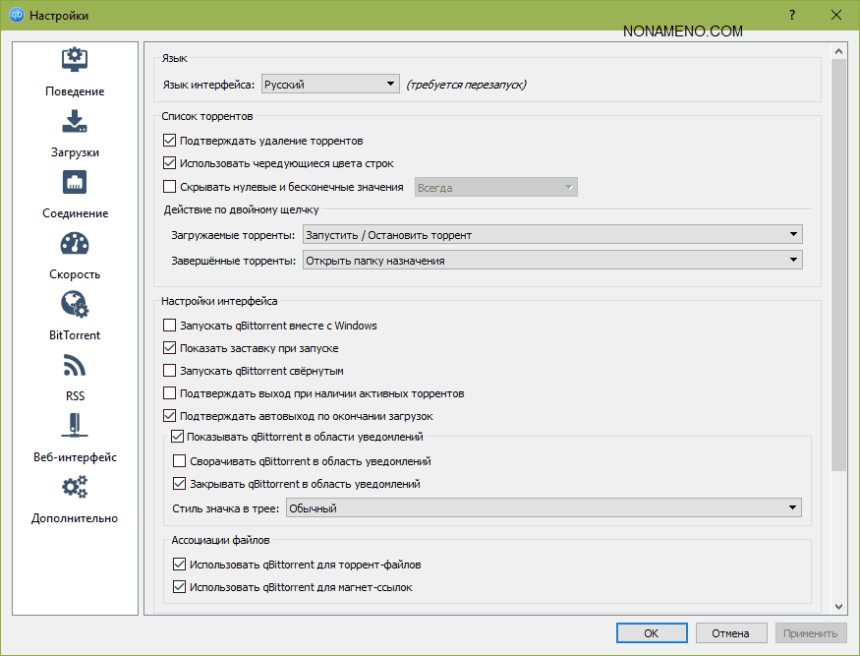Select the Дополнительно gears icon
This screenshot has height=656, width=860.
pyautogui.click(x=75, y=487)
